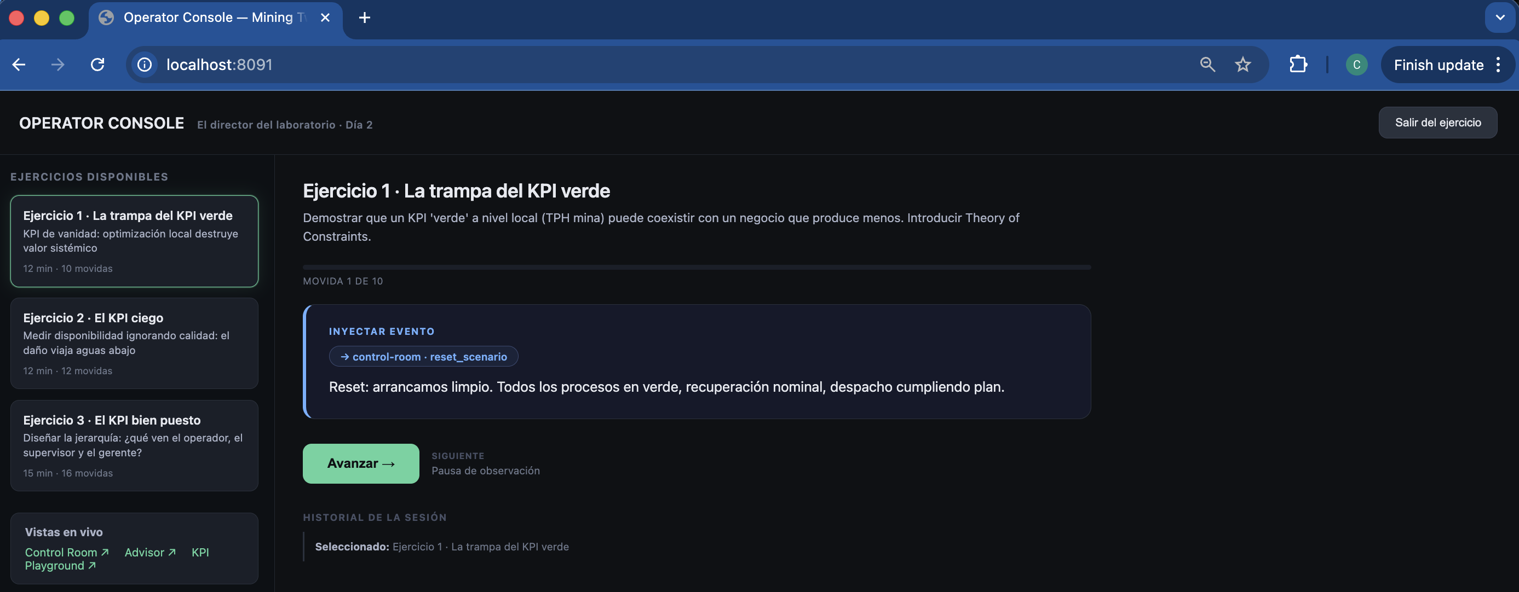
Task: Click the Avanzar button
Action: coord(361,463)
